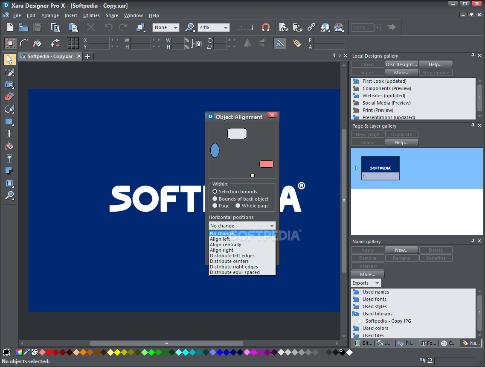Select the Freehand and Brush tool

[9, 109]
